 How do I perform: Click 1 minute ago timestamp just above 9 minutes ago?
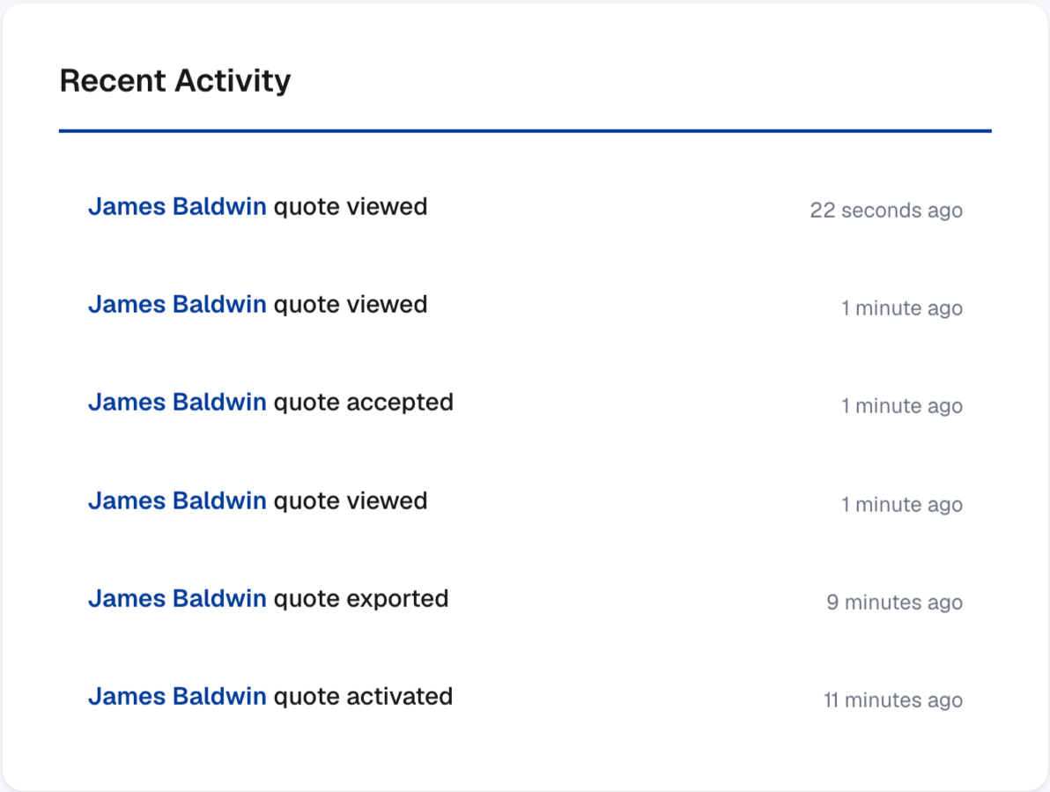(x=902, y=504)
